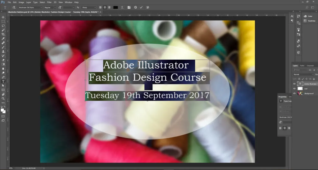This screenshot has height=170, width=318.
Task: Select the Hand tool
Action: [x=3, y=94]
